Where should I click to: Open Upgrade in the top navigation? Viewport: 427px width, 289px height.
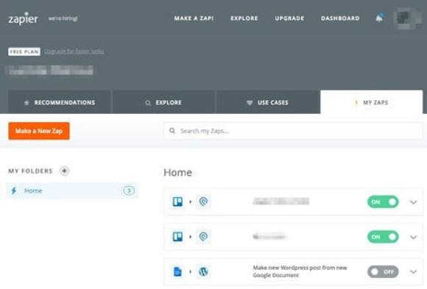[289, 18]
